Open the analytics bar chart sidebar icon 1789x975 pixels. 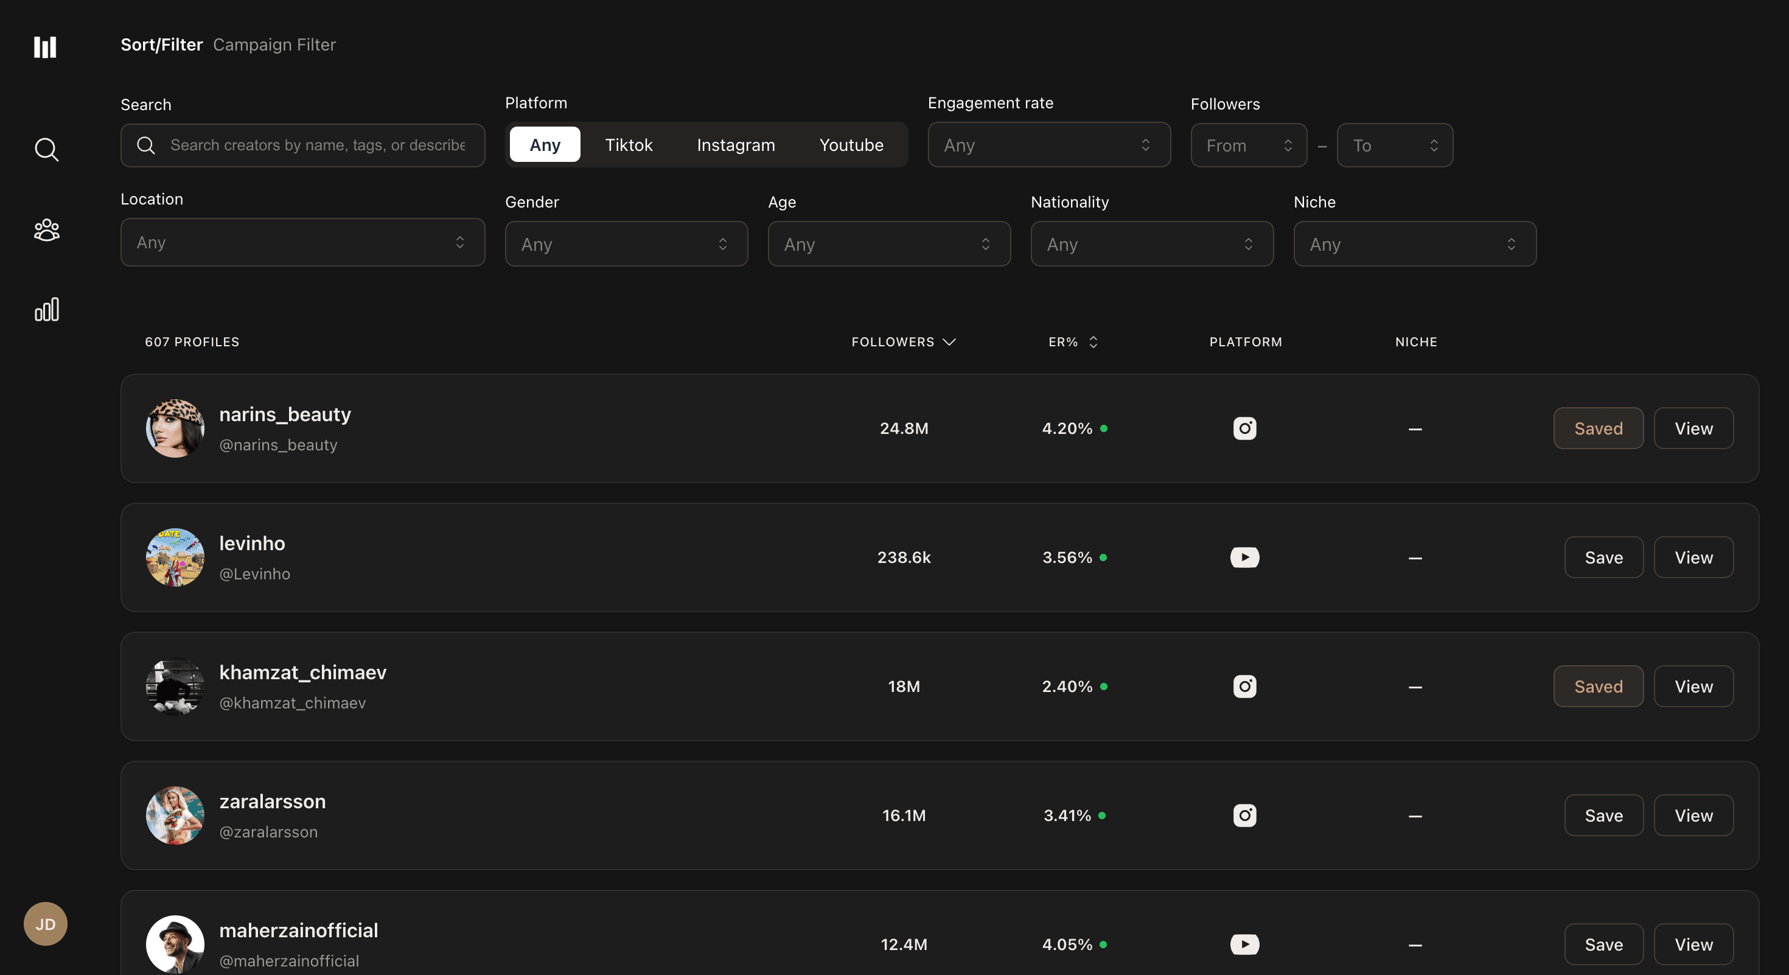tap(46, 310)
